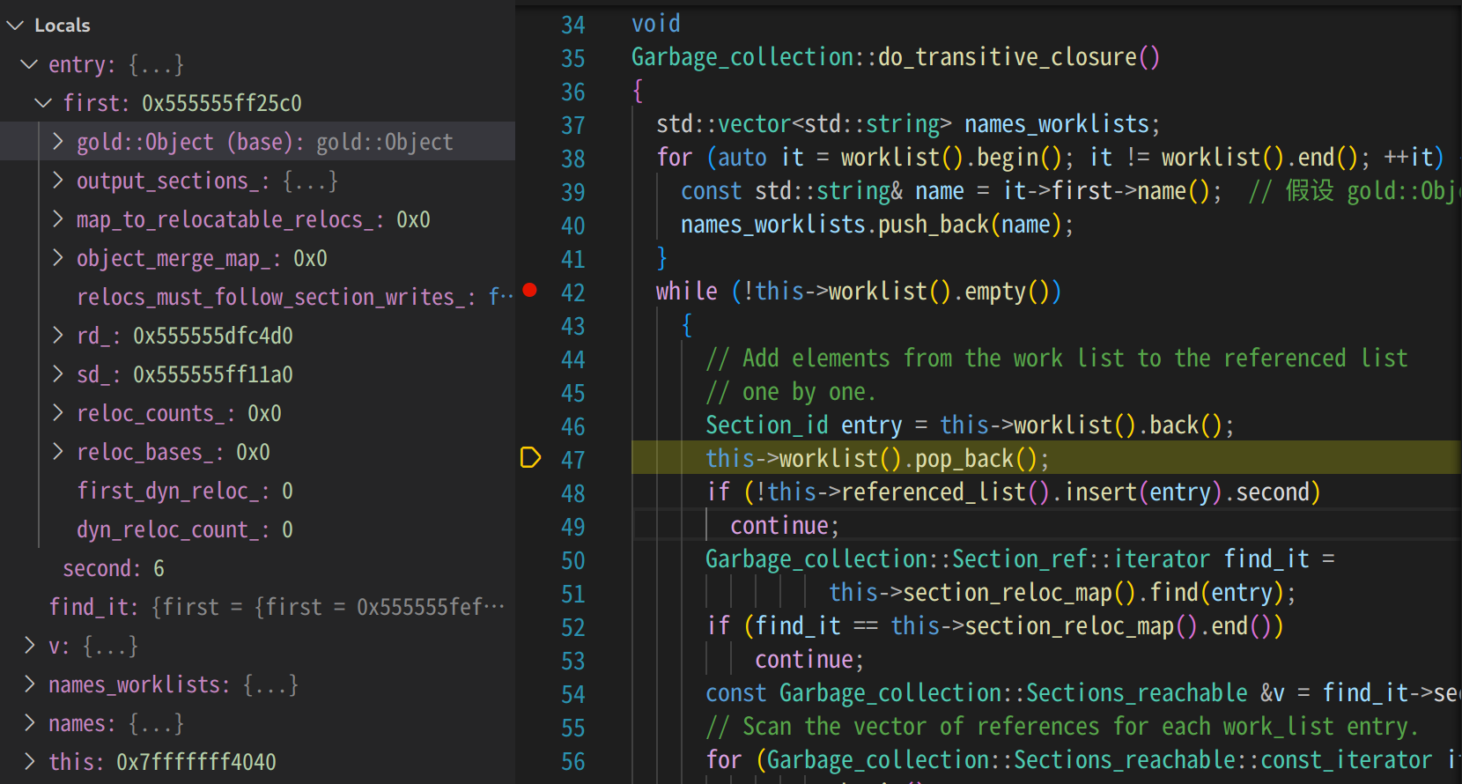Click referenced_list call on line 48
Screen dimensions: 1462x784
tap(934, 492)
